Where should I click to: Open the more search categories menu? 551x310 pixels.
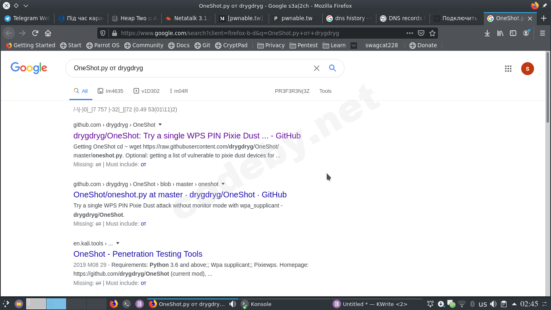click(179, 91)
